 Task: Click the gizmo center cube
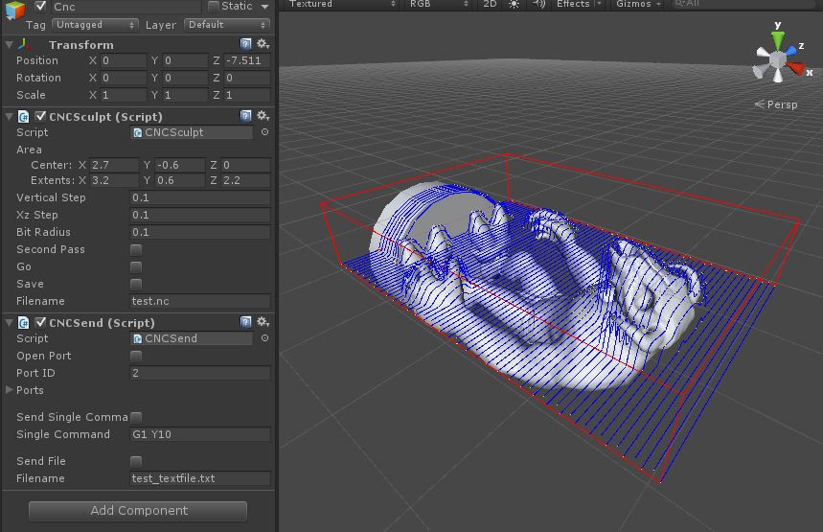pyautogui.click(x=777, y=59)
